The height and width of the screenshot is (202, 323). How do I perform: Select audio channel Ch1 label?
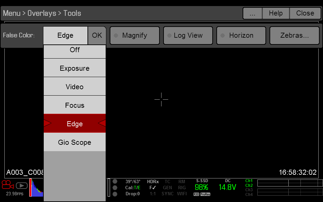click(249, 181)
